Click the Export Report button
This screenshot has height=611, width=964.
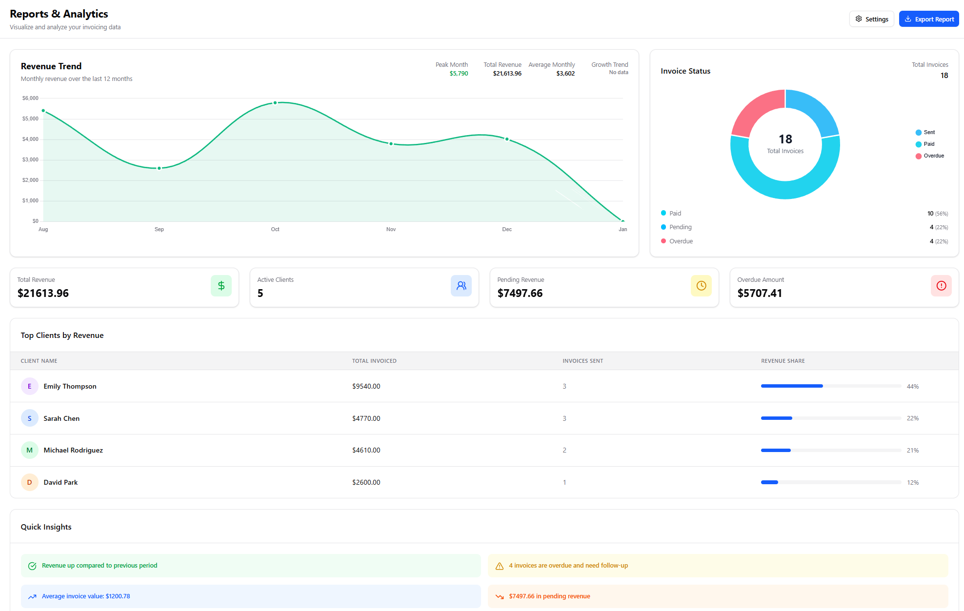pyautogui.click(x=929, y=19)
